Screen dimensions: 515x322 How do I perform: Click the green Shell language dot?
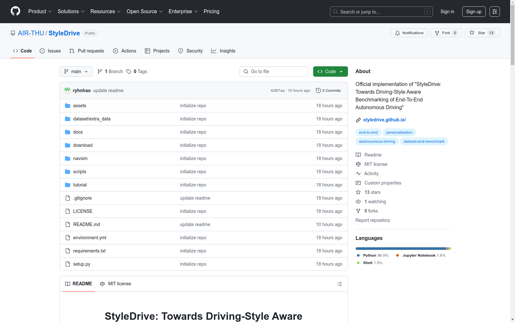358,263
